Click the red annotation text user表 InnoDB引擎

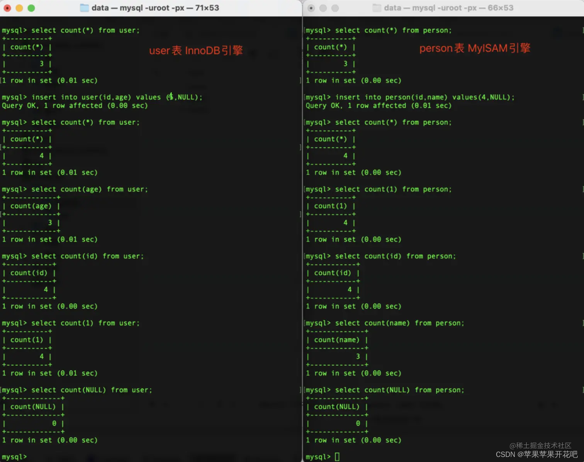pos(196,50)
